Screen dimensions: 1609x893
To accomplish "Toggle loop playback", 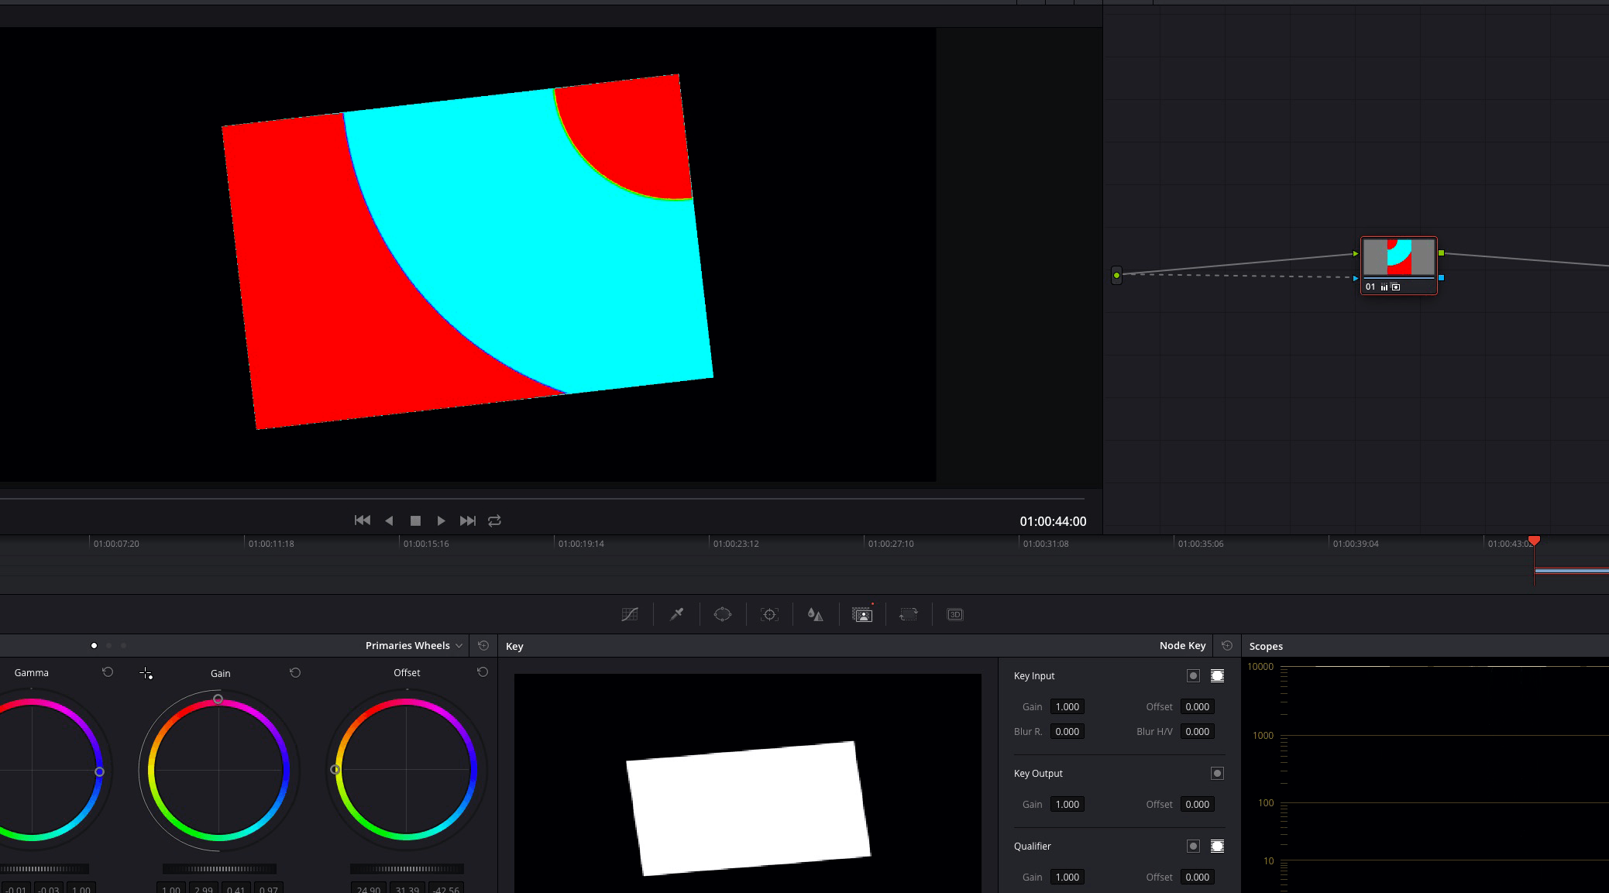I will [x=494, y=520].
